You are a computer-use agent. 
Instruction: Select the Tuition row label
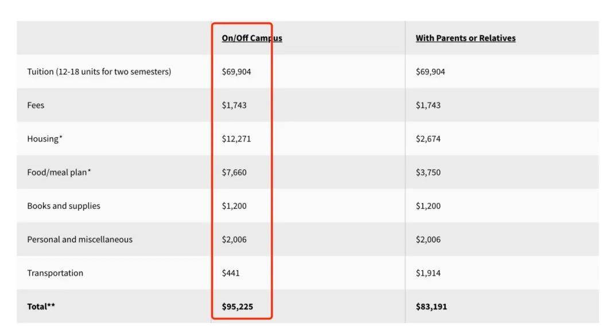[99, 72]
